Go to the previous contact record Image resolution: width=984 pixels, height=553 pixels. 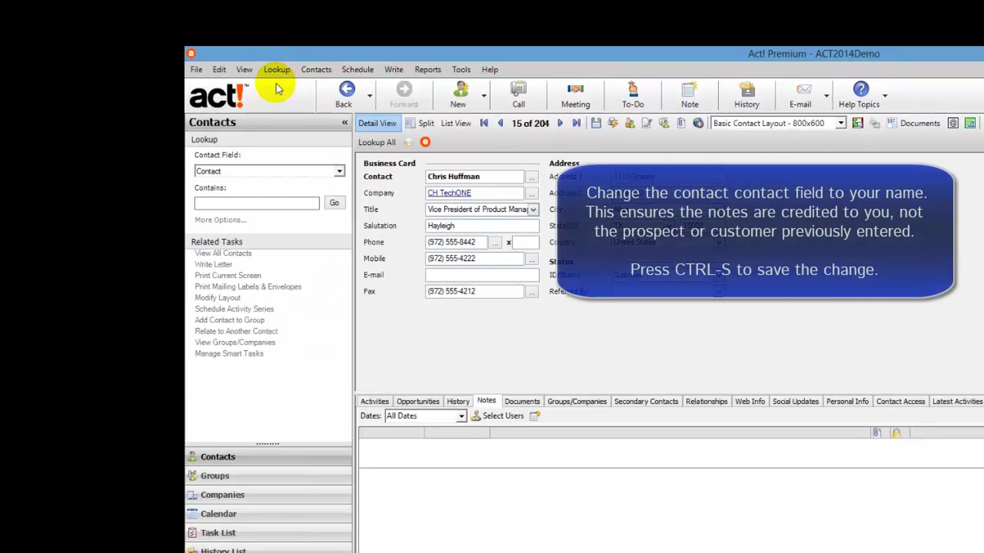pos(500,123)
